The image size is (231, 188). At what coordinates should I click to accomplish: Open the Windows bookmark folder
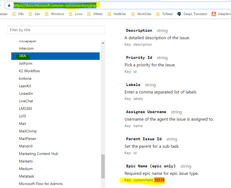click(55, 14)
